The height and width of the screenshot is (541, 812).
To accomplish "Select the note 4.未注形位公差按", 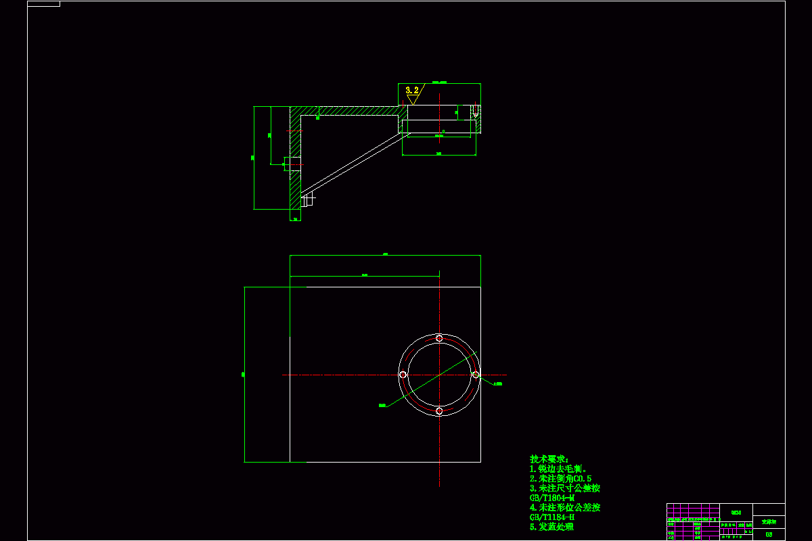I will pyautogui.click(x=564, y=507).
